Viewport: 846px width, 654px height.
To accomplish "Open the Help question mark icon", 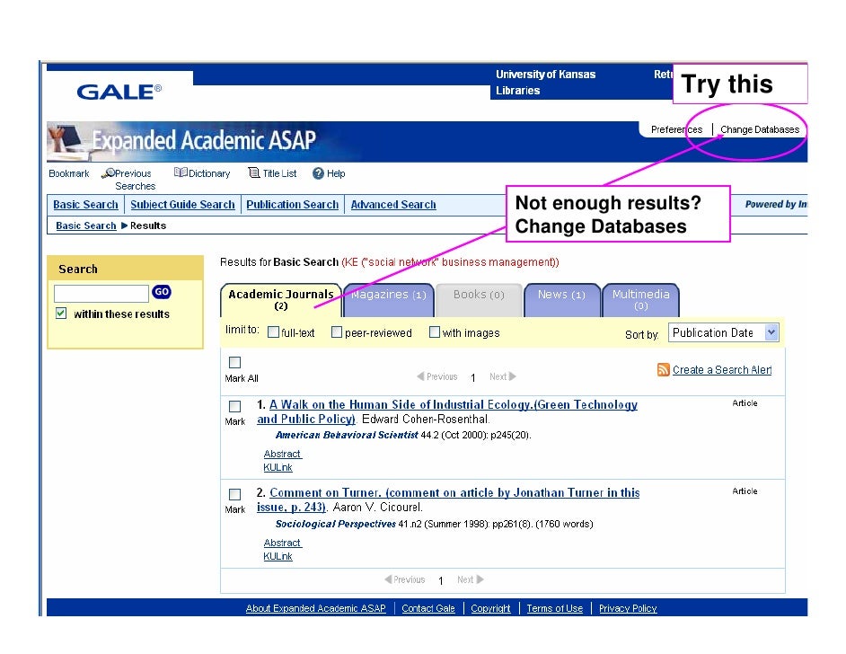I will click(318, 173).
